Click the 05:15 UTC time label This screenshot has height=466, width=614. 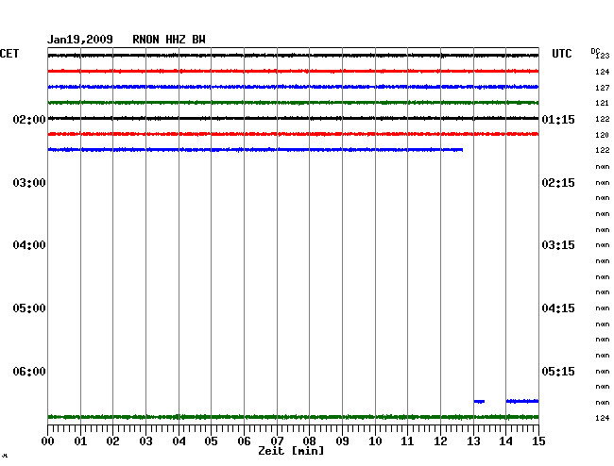pyautogui.click(x=558, y=371)
